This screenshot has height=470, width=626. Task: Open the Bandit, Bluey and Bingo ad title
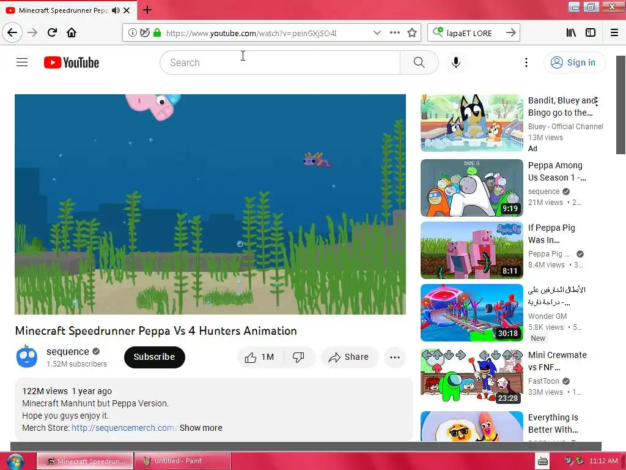coord(562,106)
